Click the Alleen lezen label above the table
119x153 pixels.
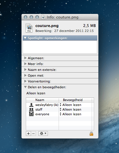coord(36,93)
